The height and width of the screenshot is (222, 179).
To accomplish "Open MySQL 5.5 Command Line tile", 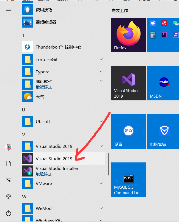I will 128,180.
